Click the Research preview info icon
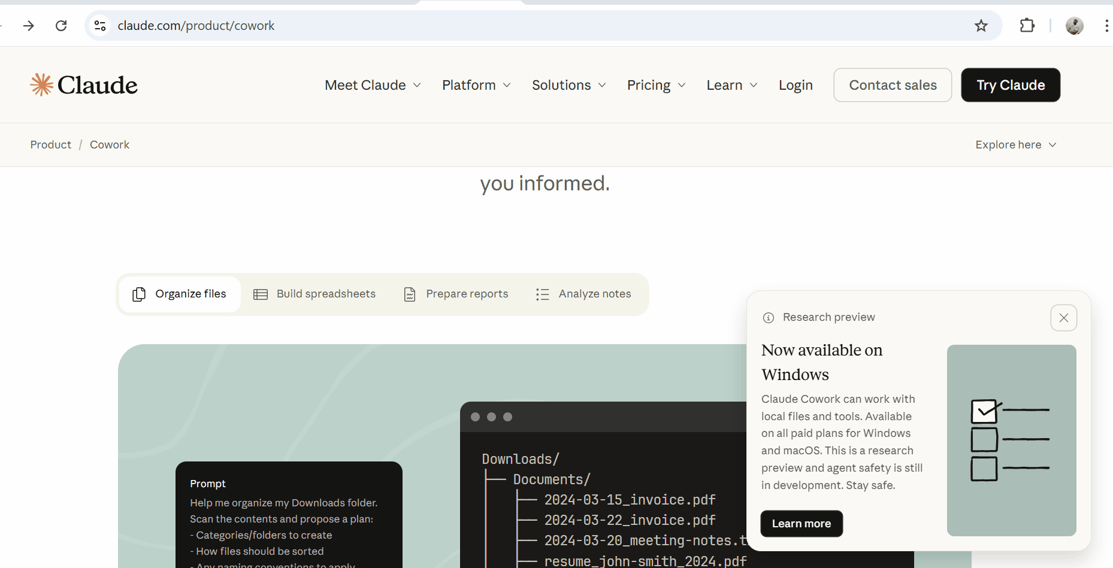1113x568 pixels. tap(769, 318)
